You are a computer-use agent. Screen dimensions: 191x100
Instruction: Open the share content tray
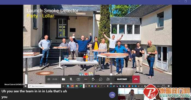(78, 79)
